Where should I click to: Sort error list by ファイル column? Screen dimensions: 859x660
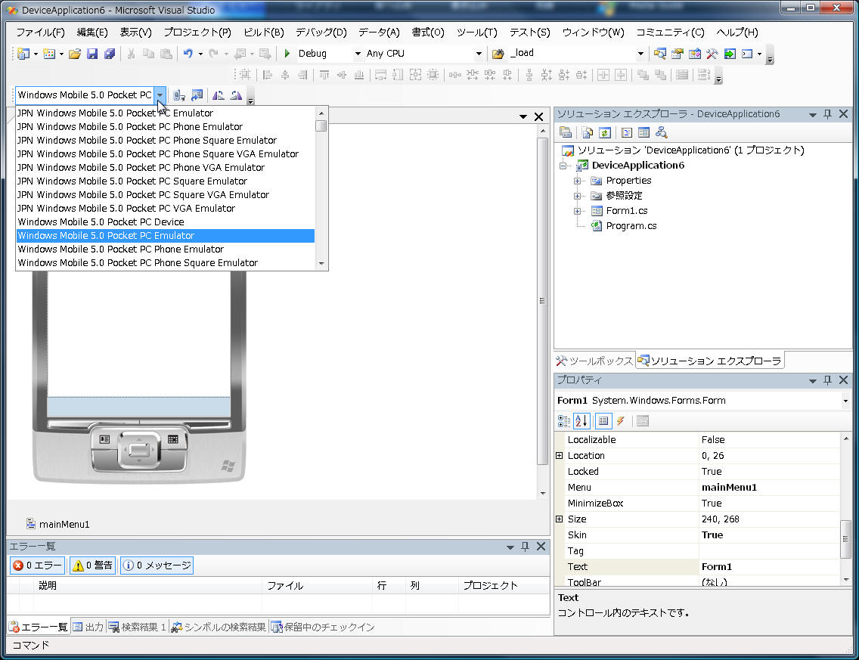(x=317, y=585)
